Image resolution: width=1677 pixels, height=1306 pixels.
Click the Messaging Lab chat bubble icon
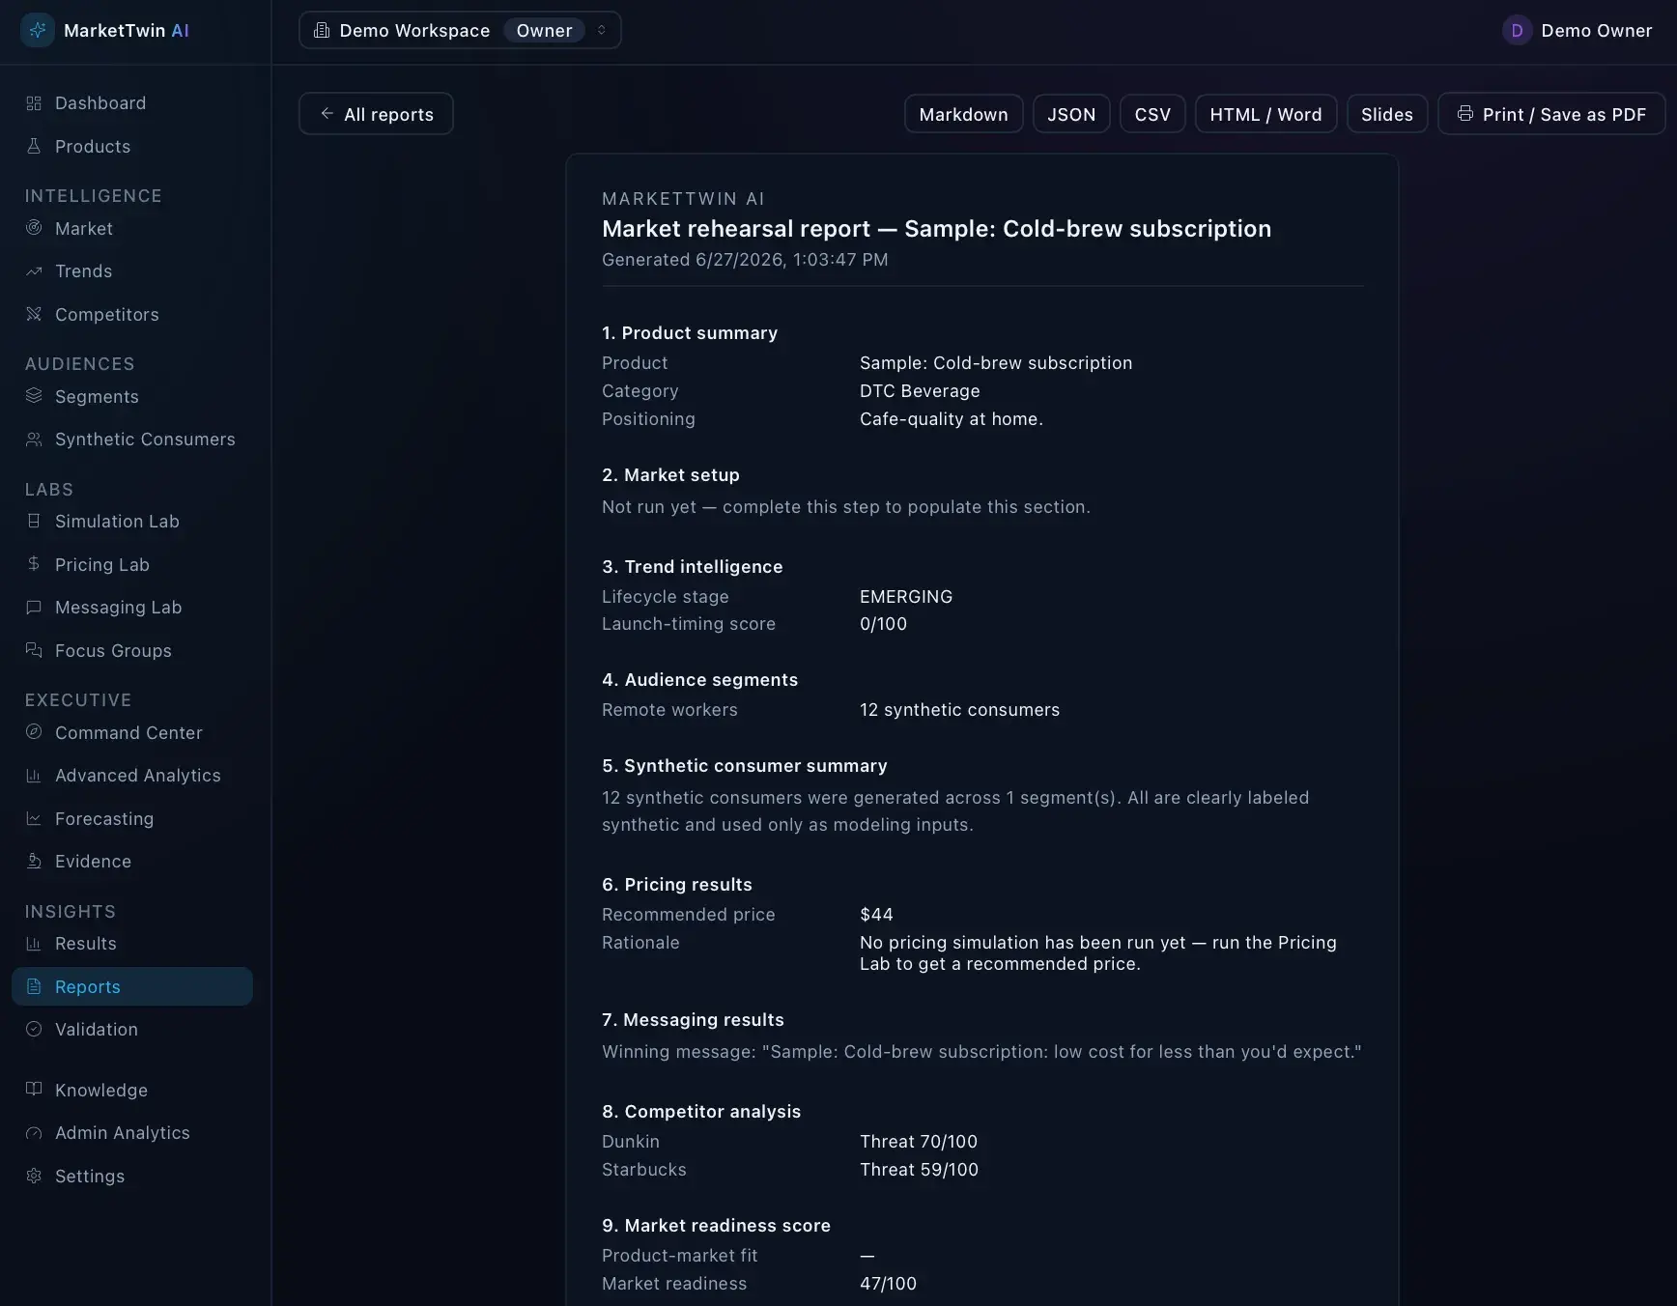(x=34, y=608)
